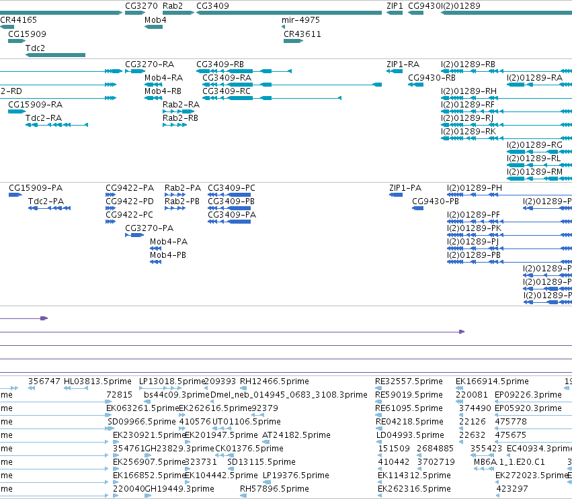Click the Mob4-RB transcript label
The image size is (572, 499).
tap(163, 91)
